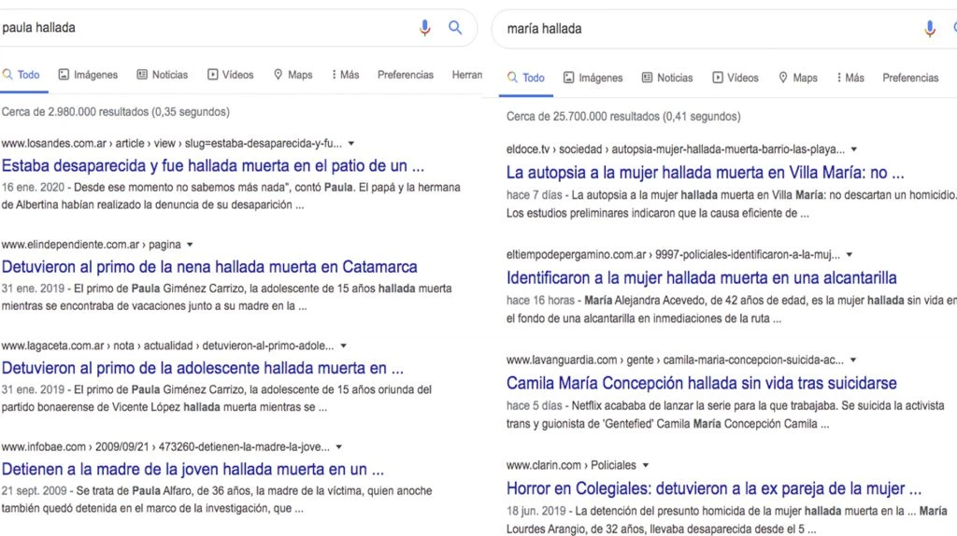The image size is (957, 536).
Task: Select Maps tab in right results pane
Action: (797, 78)
